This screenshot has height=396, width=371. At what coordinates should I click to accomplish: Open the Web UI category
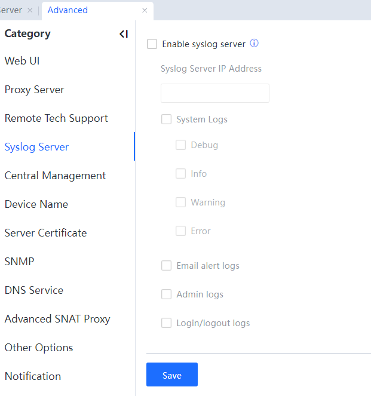click(x=22, y=61)
